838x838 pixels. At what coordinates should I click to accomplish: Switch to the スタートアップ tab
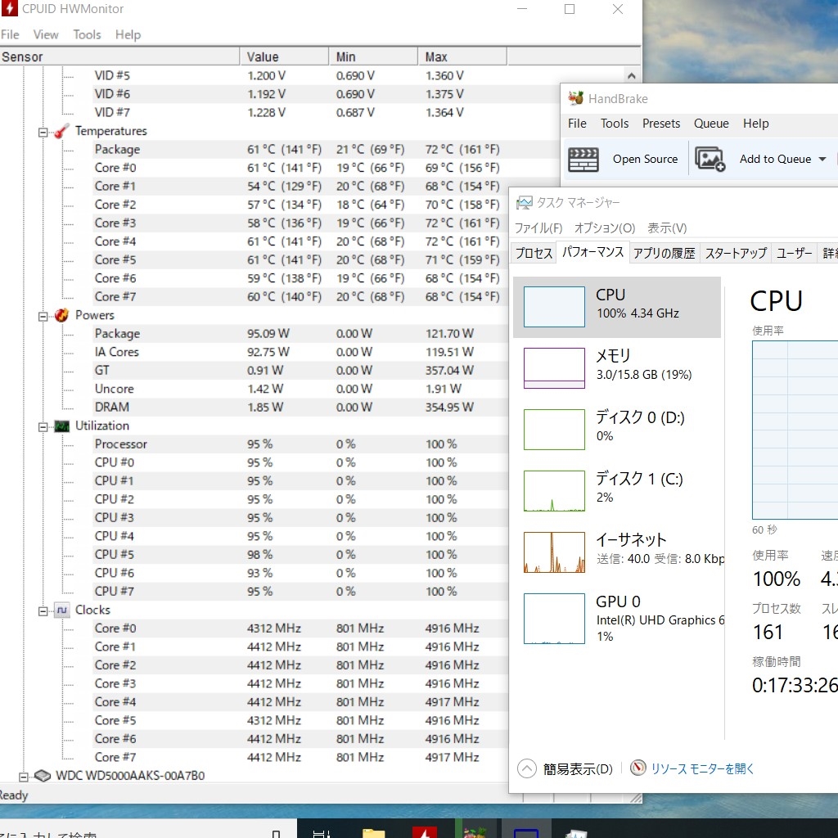point(735,253)
